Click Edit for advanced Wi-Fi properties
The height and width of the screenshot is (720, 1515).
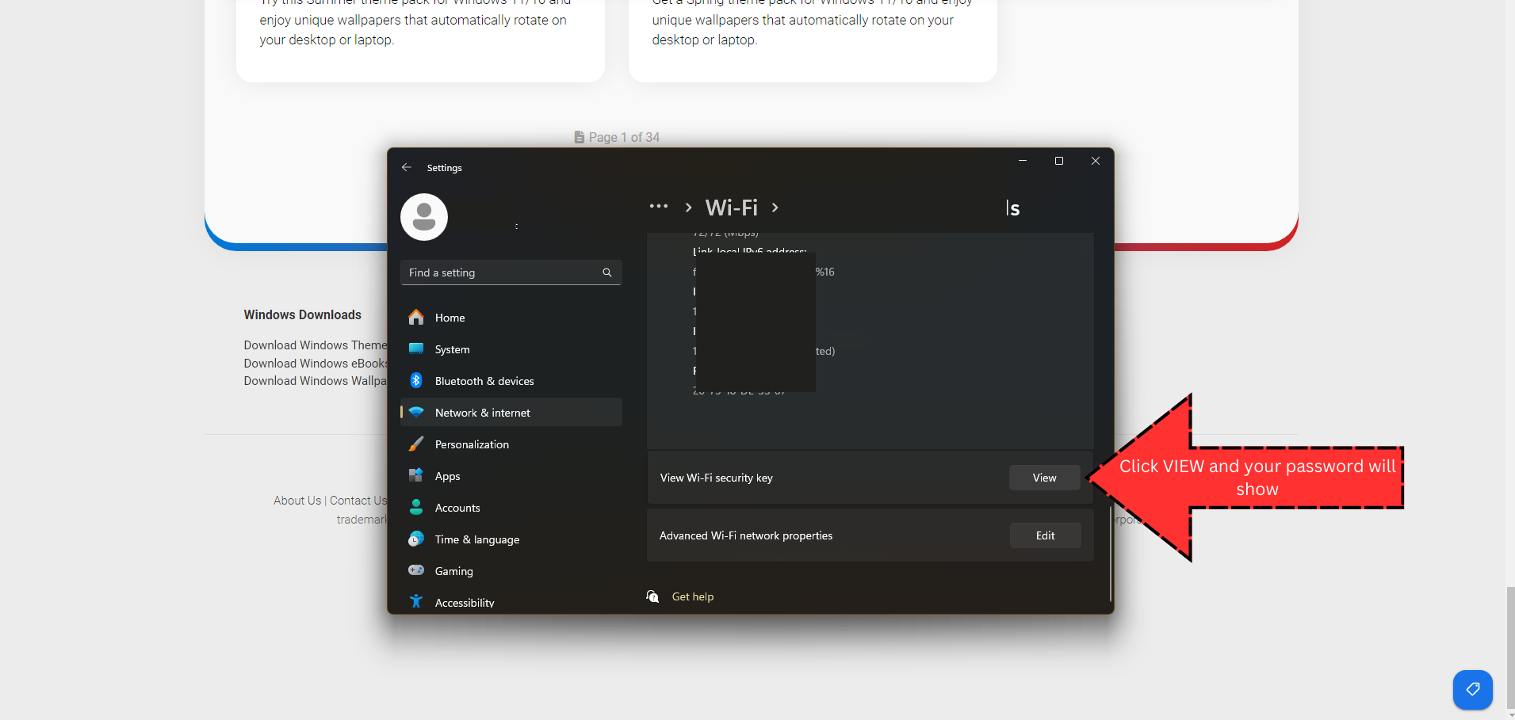pyautogui.click(x=1045, y=535)
